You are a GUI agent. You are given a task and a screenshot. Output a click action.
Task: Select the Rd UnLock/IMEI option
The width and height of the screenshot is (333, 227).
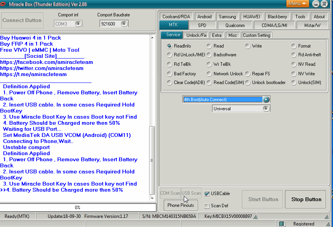[169, 55]
